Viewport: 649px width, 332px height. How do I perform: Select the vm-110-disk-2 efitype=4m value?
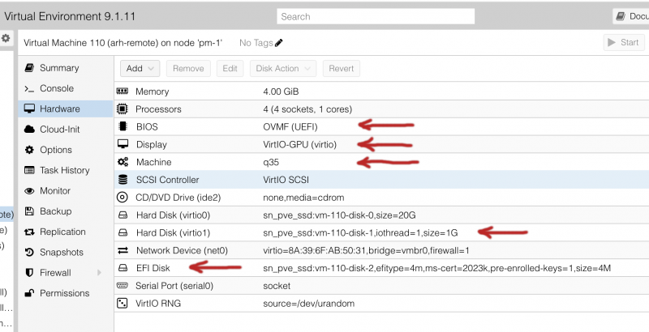[x=436, y=268]
